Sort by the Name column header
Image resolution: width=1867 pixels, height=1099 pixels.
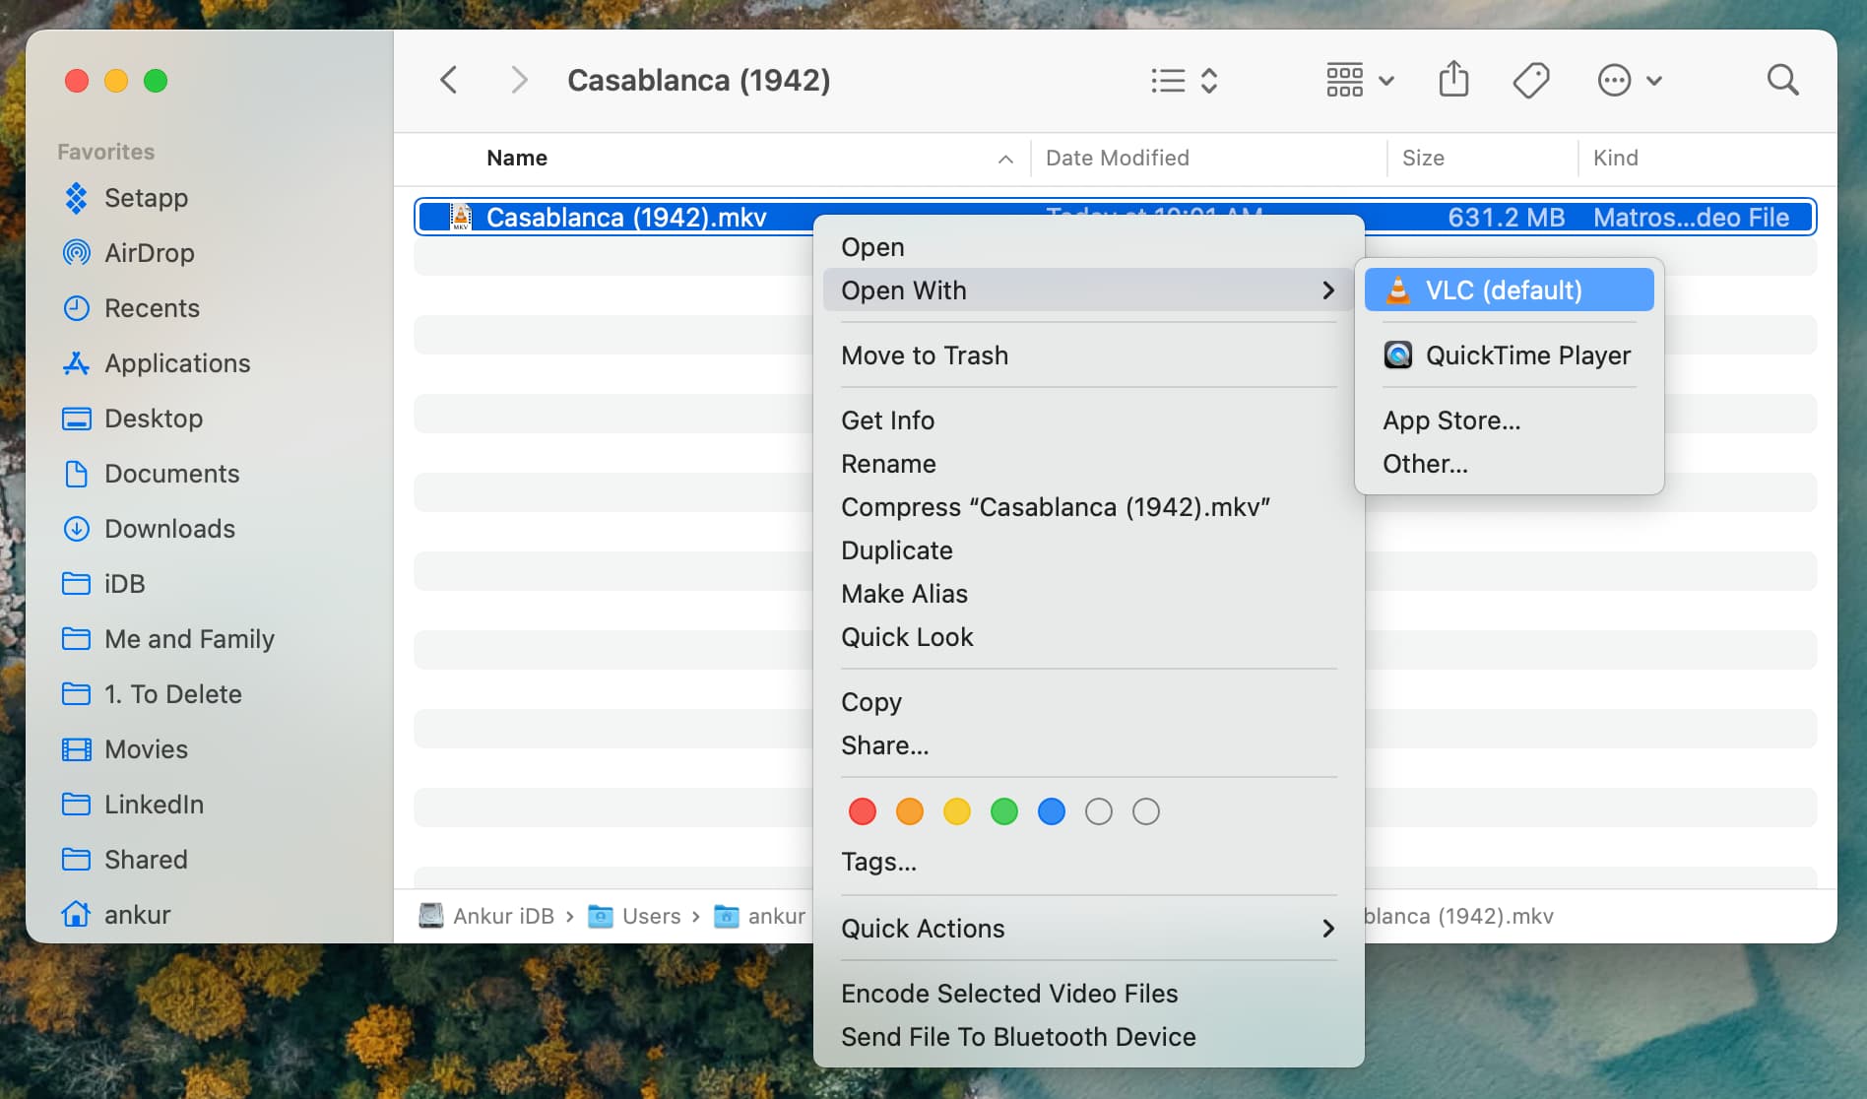click(517, 158)
